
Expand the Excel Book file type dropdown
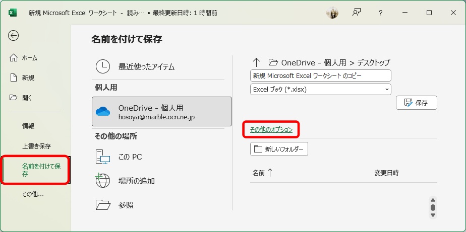pyautogui.click(x=321, y=89)
